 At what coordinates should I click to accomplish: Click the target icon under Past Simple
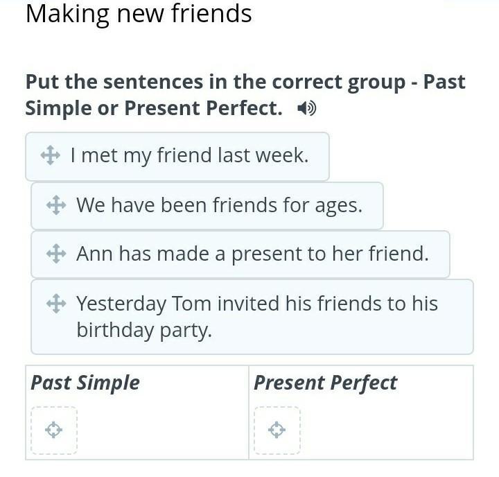coord(53,431)
